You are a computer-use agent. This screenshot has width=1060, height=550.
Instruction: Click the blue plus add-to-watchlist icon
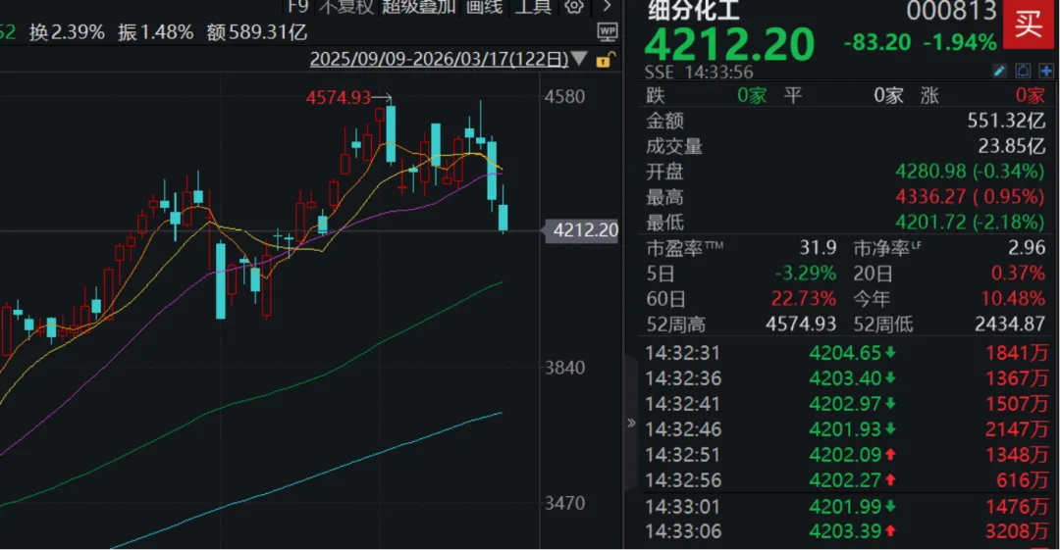(x=1046, y=71)
